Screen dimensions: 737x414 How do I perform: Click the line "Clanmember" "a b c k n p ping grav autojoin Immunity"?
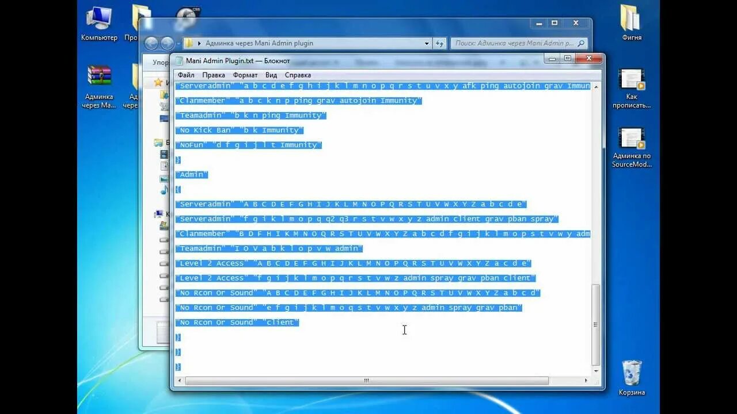pyautogui.click(x=299, y=101)
